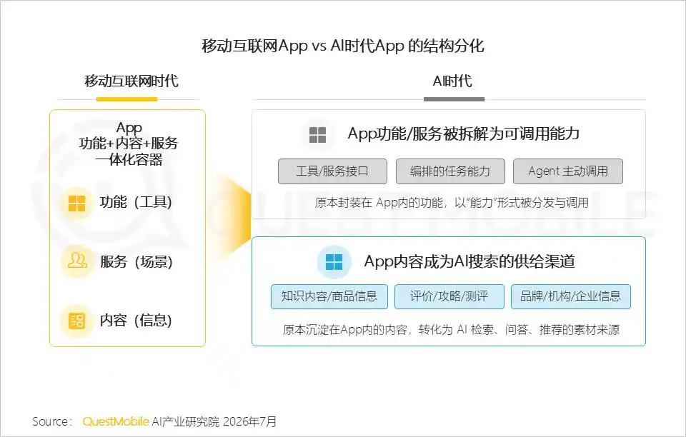Click the 评价/攻略/测评 tag
The width and height of the screenshot is (686, 437).
pyautogui.click(x=449, y=296)
